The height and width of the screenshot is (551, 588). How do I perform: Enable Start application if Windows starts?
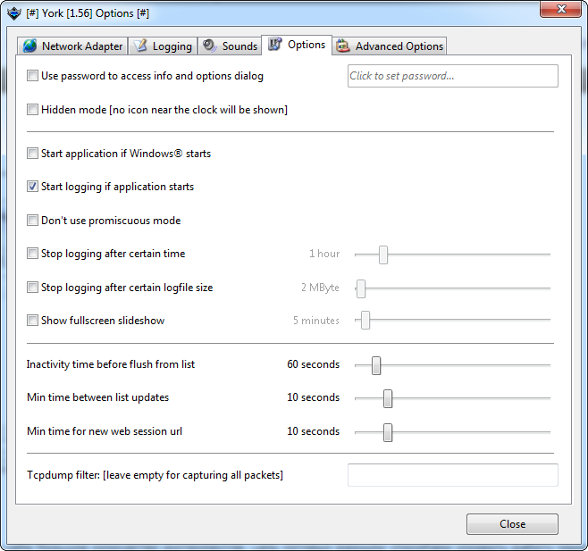pos(33,154)
